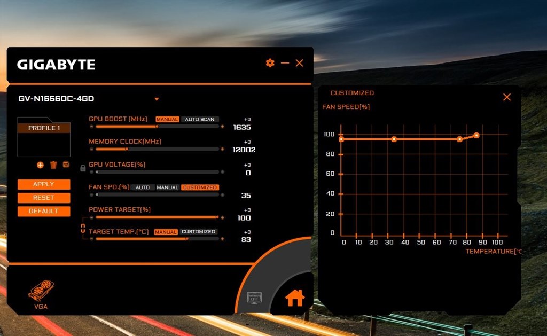Decrease GPU Boost with minus icon
The width and height of the screenshot is (547, 336).
(91, 127)
